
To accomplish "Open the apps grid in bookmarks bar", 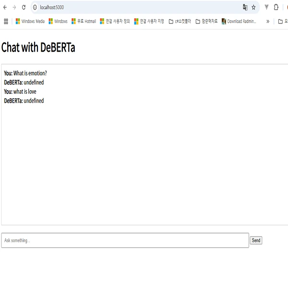I will coord(6,21).
